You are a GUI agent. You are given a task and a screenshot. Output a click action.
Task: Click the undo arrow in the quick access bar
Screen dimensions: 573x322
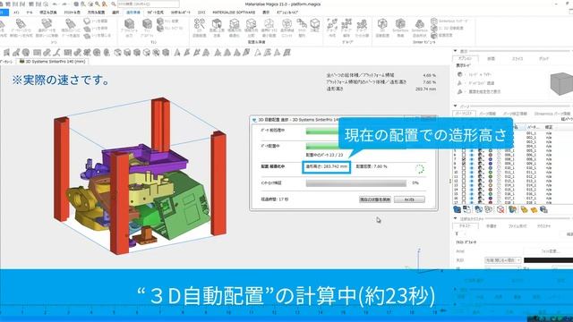pos(55,4)
